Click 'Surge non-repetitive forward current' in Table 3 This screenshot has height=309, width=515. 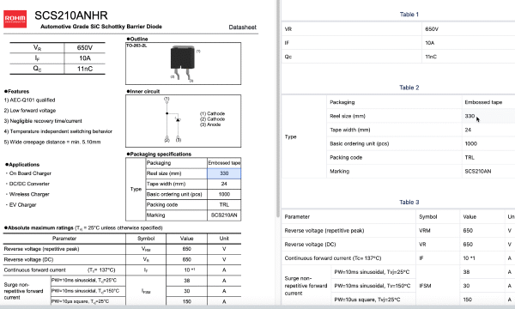point(306,286)
